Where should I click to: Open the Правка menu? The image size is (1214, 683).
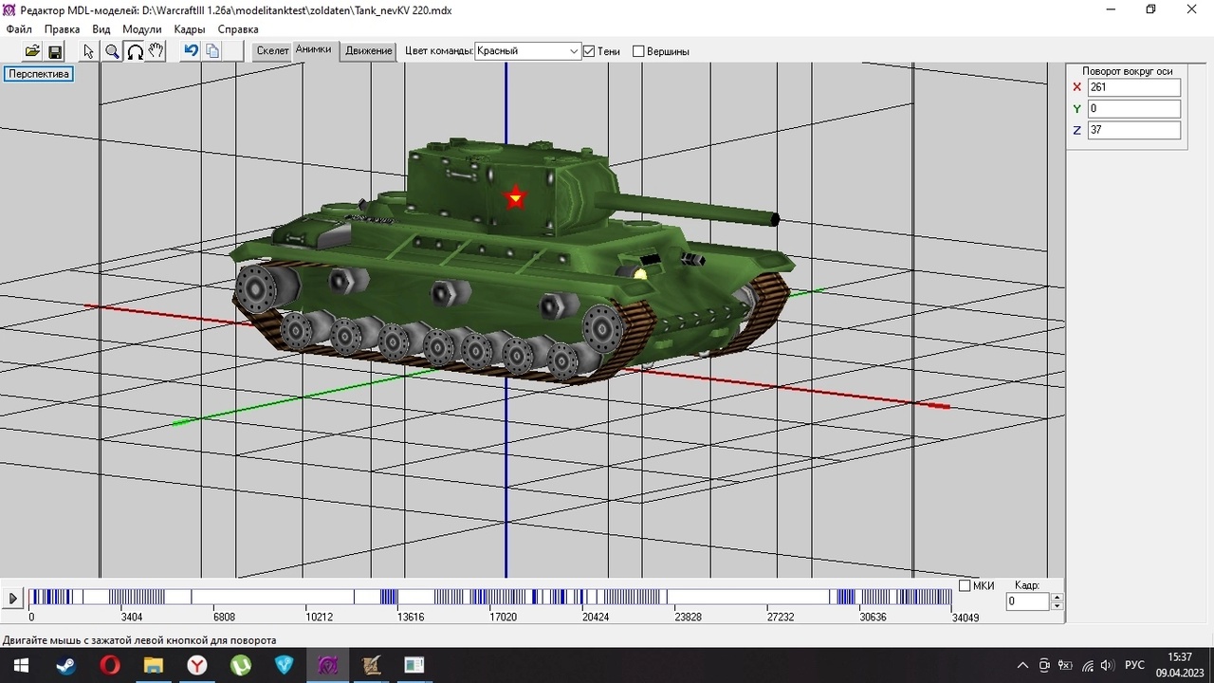63,29
